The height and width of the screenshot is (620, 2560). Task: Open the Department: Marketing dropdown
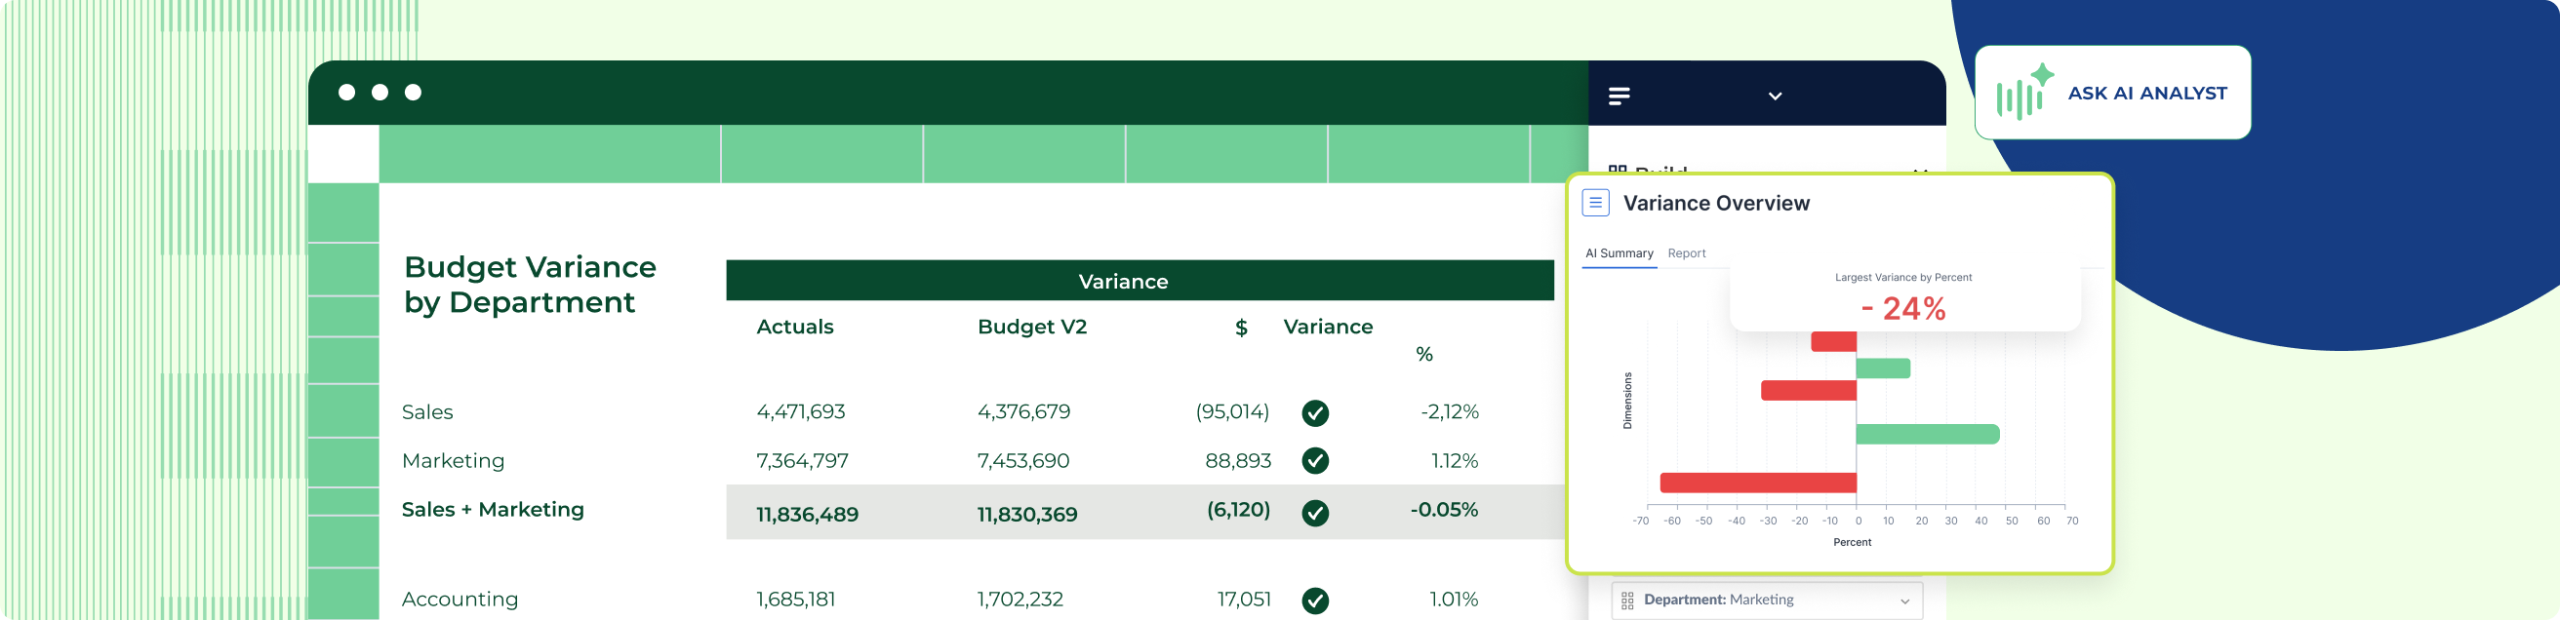(1766, 601)
